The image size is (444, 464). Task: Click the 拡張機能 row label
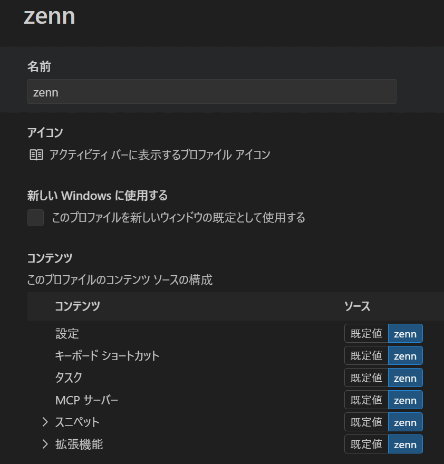tap(79, 444)
